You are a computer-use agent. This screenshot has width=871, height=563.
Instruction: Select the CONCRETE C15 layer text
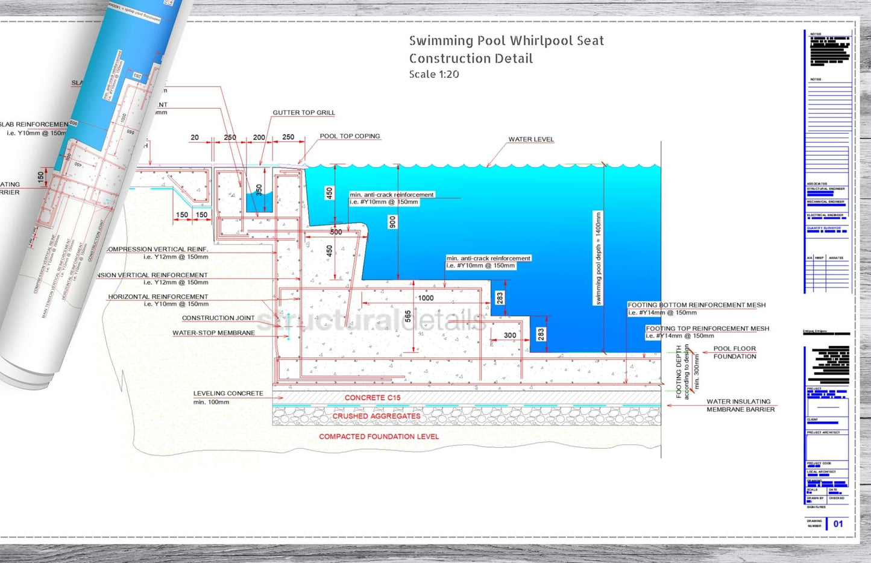click(372, 398)
